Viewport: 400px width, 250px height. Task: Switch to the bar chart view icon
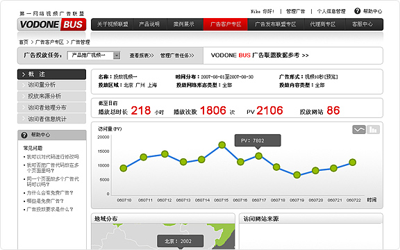373,130
